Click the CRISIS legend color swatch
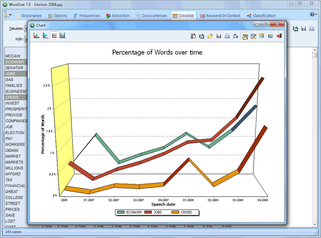Viewport: 321px width, 238px height. (x=176, y=212)
